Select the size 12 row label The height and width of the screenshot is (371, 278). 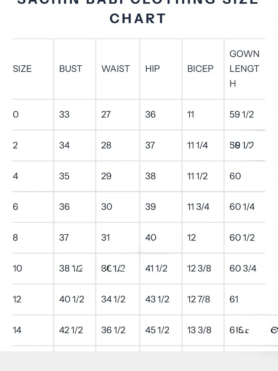click(x=17, y=299)
